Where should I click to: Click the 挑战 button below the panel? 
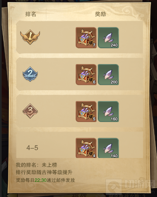pos(80,195)
